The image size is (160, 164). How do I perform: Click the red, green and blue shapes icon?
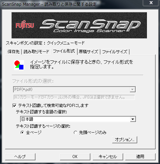pos(19,65)
